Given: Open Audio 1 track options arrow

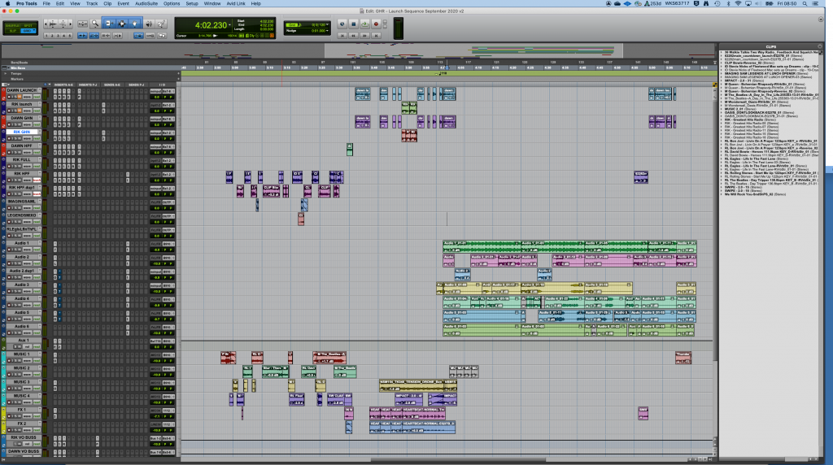Looking at the screenshot, I should click(x=40, y=242).
